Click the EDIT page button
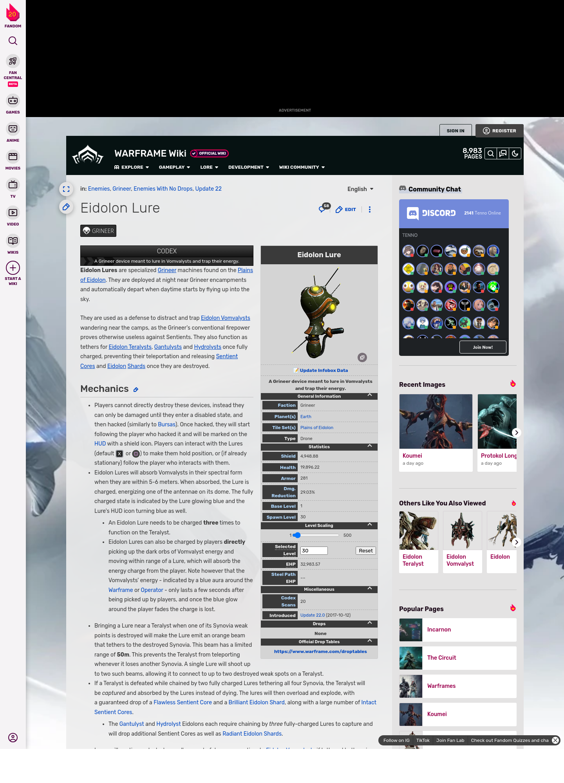564x783 pixels. 346,209
